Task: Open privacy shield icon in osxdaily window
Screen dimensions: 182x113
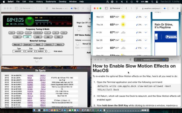Action: coord(131,60)
